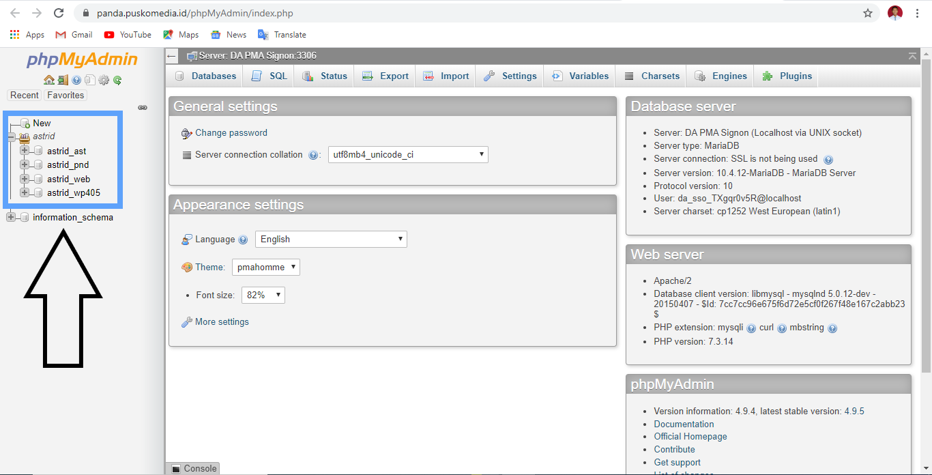Click the phpMyAdmin wiki page icon

pyautogui.click(x=90, y=79)
